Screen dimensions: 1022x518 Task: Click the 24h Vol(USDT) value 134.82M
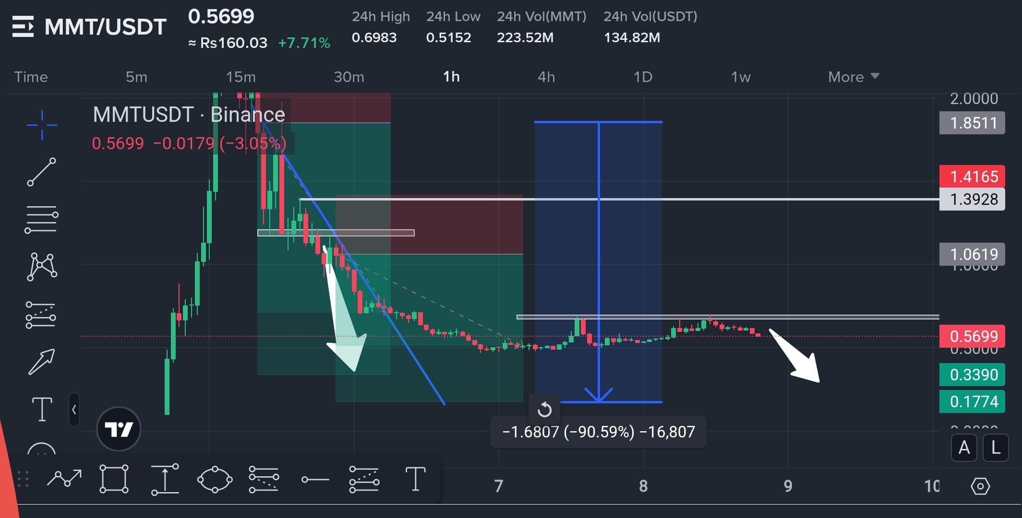632,37
